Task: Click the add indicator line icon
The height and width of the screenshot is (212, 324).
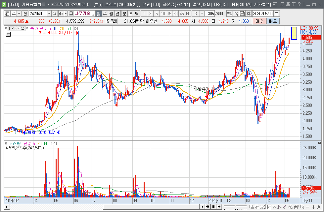Action: click(236, 14)
